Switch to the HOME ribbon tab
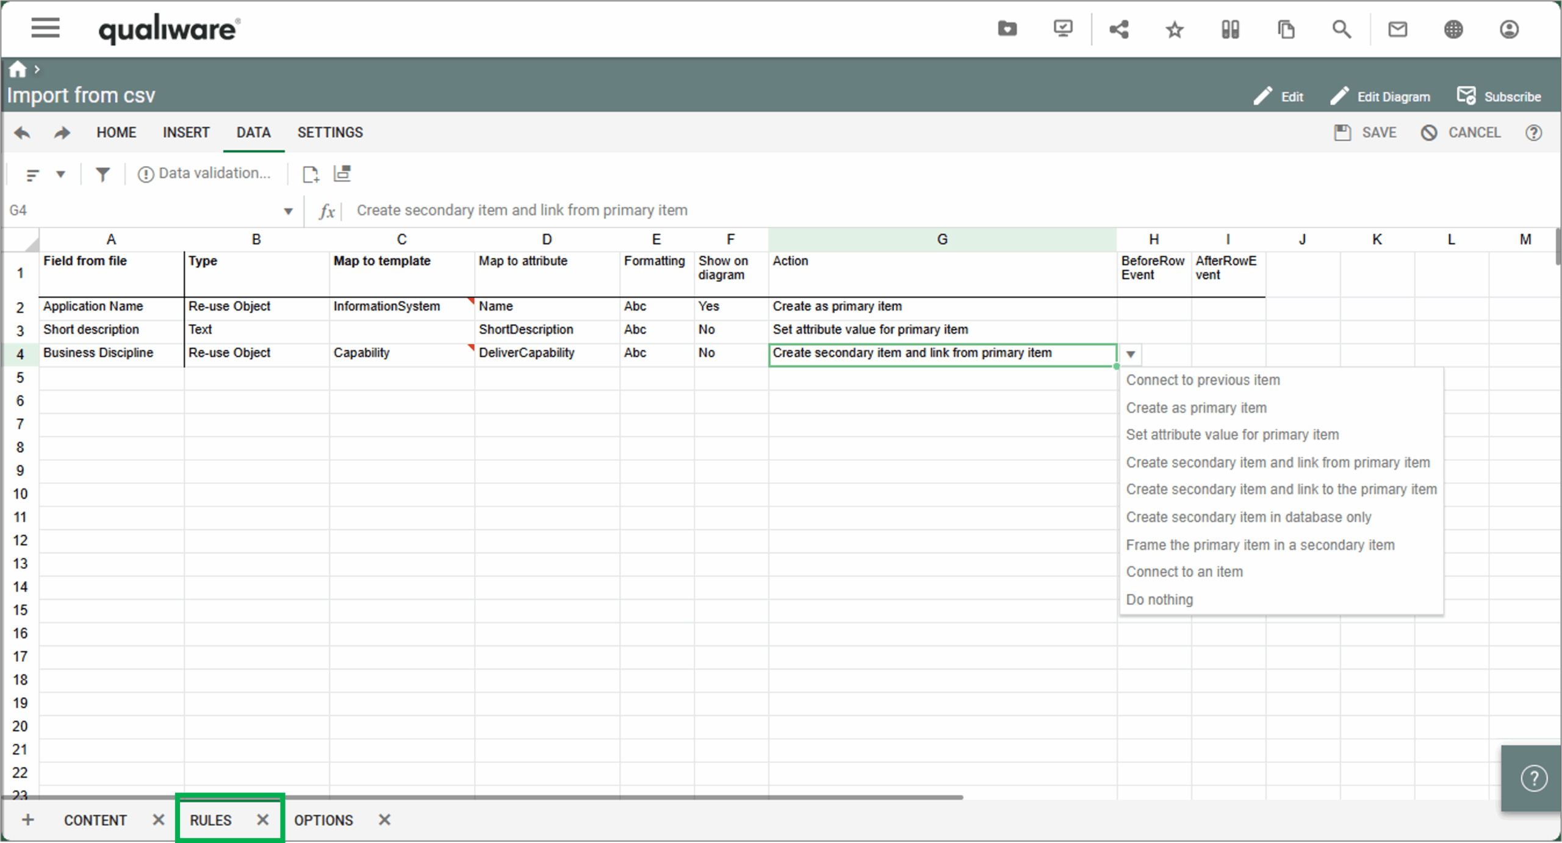1562x843 pixels. (116, 132)
